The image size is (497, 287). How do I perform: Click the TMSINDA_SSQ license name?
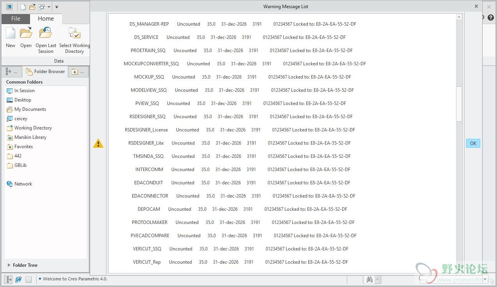(x=148, y=156)
